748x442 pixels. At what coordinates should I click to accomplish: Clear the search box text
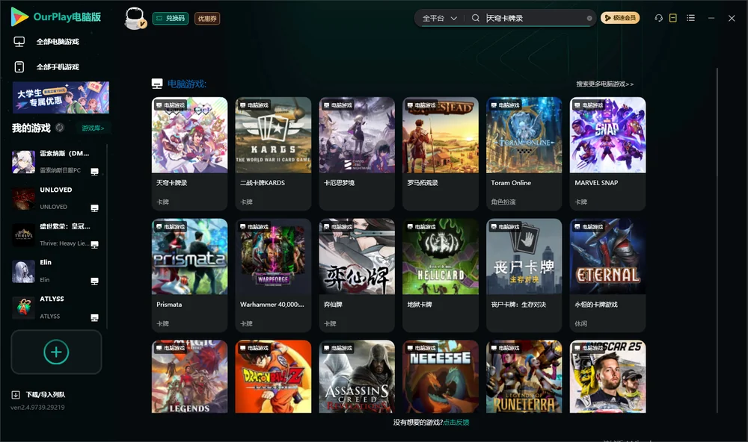589,19
